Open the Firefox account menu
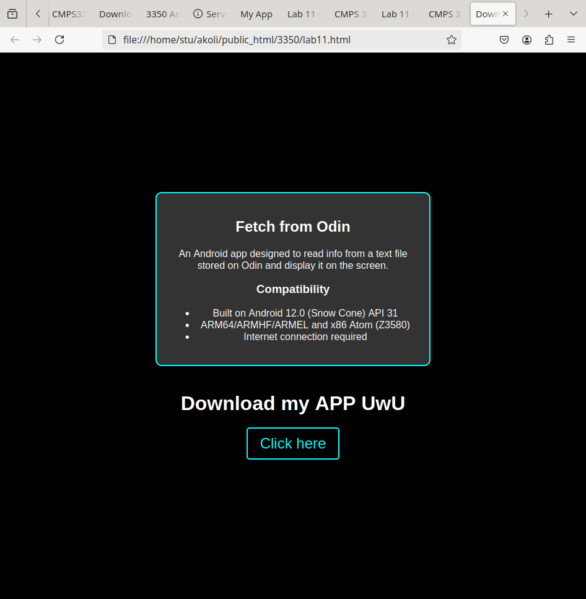This screenshot has height=599, width=586. click(x=527, y=40)
